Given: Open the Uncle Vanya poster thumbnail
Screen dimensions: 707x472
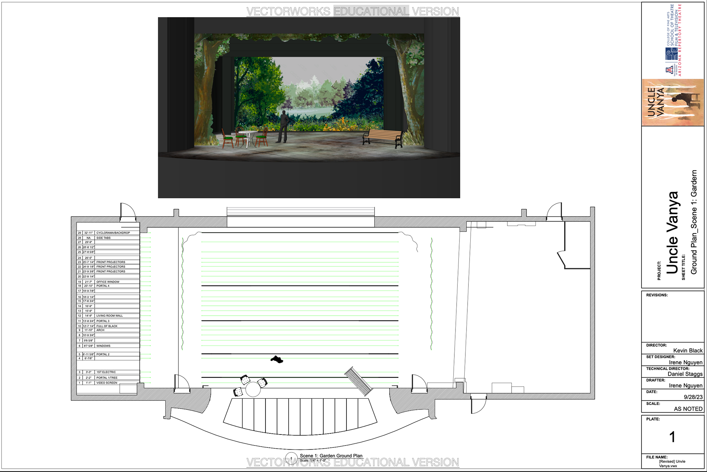Looking at the screenshot, I should coord(673,102).
